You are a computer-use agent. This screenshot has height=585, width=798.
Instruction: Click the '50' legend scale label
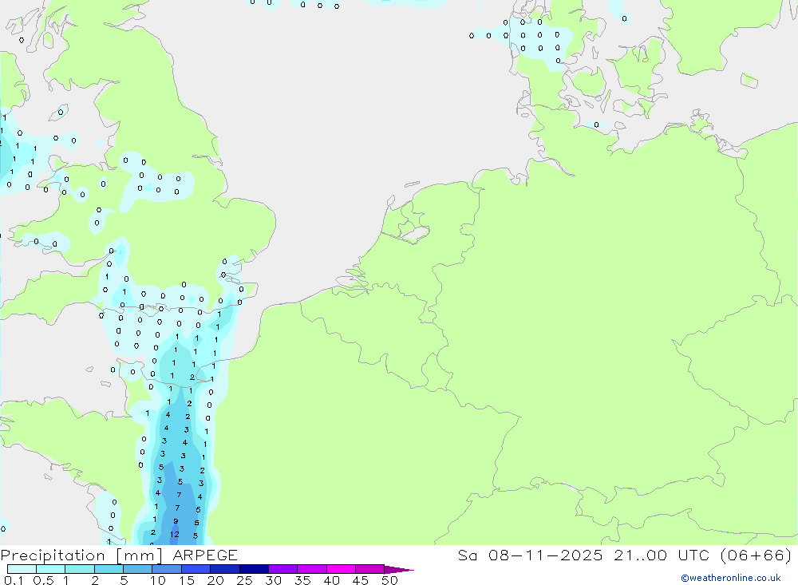[x=389, y=580]
